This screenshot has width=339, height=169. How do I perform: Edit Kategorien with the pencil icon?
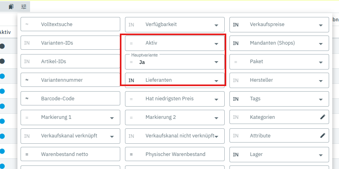[x=322, y=117]
